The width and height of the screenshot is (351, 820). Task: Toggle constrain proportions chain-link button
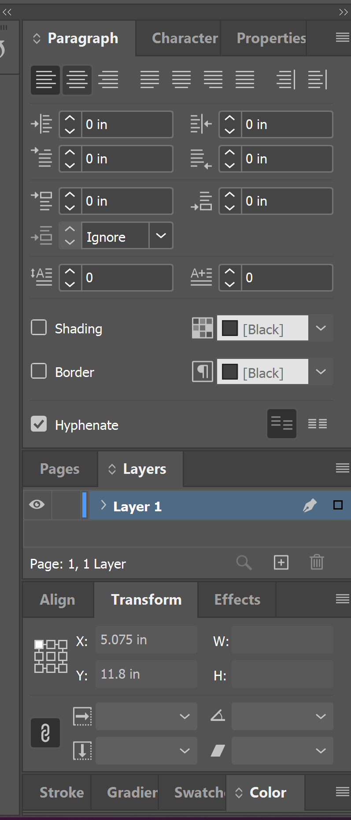pyautogui.click(x=45, y=733)
